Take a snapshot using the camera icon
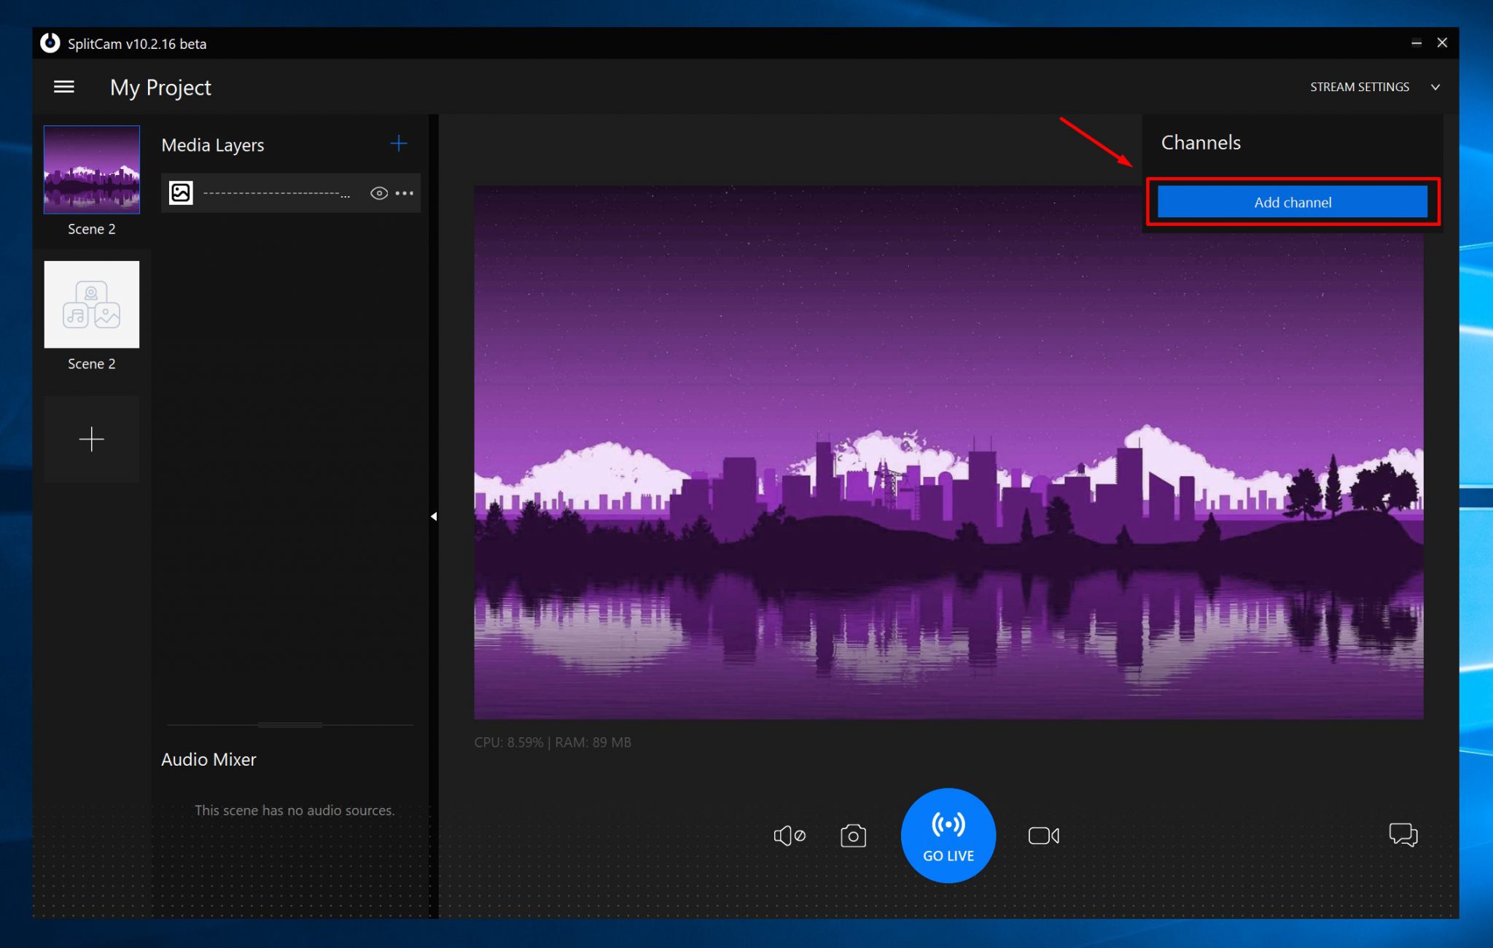Screen dimensions: 1493x948 click(853, 836)
